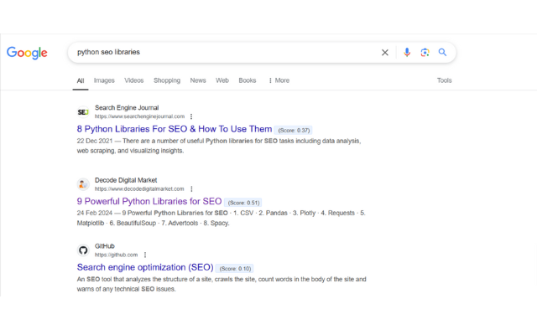Click the https://www.searchenginejournal.com URL

(x=140, y=116)
